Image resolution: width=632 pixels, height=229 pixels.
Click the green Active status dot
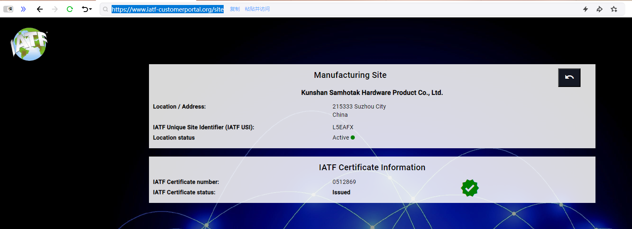pos(353,137)
